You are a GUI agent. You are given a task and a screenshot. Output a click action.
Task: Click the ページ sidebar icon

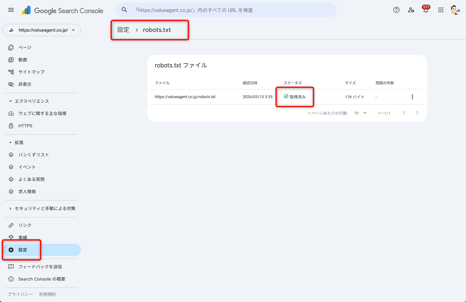pyautogui.click(x=11, y=47)
